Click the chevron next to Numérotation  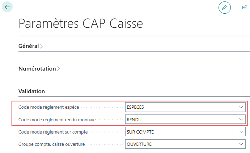click(x=59, y=69)
